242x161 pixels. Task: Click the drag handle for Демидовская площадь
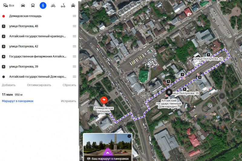pyautogui.click(x=74, y=16)
